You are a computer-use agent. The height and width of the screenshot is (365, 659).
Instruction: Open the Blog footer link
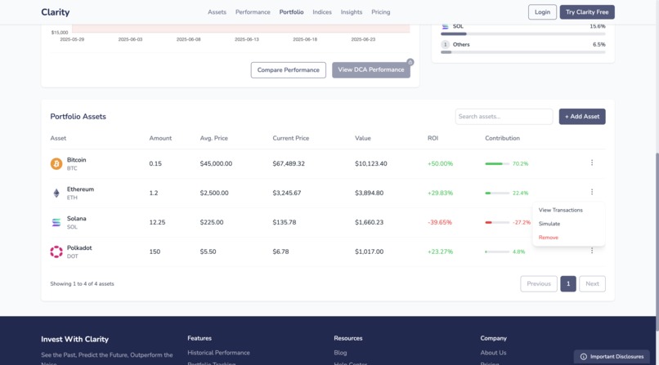point(340,353)
